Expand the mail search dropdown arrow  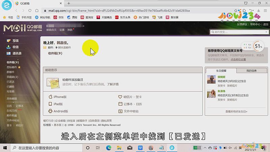tap(266, 32)
